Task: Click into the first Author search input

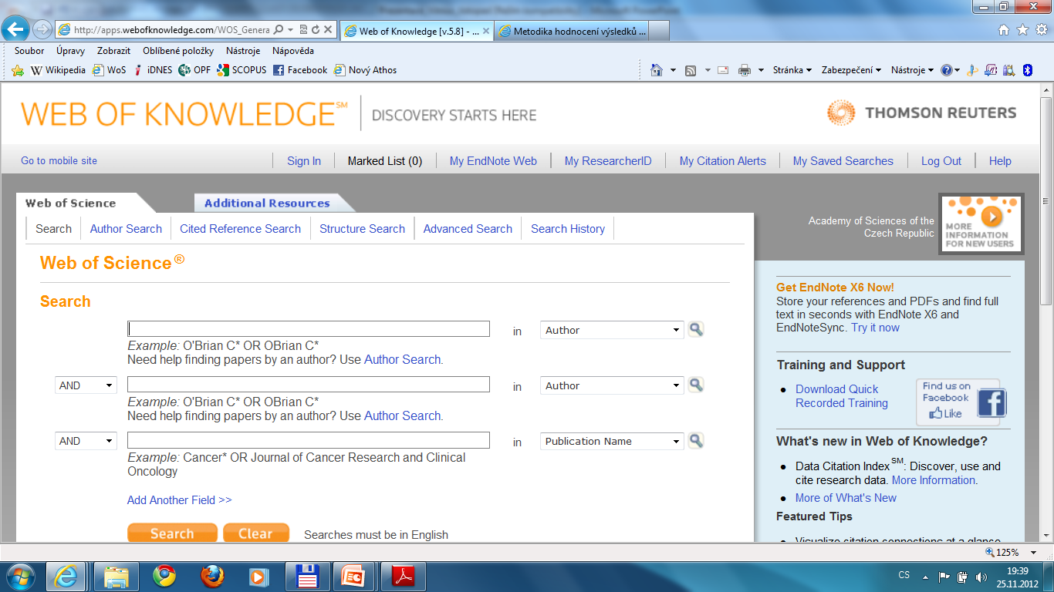Action: tap(309, 329)
